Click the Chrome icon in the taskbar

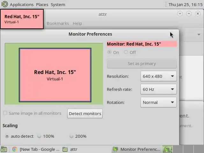coord(15,149)
